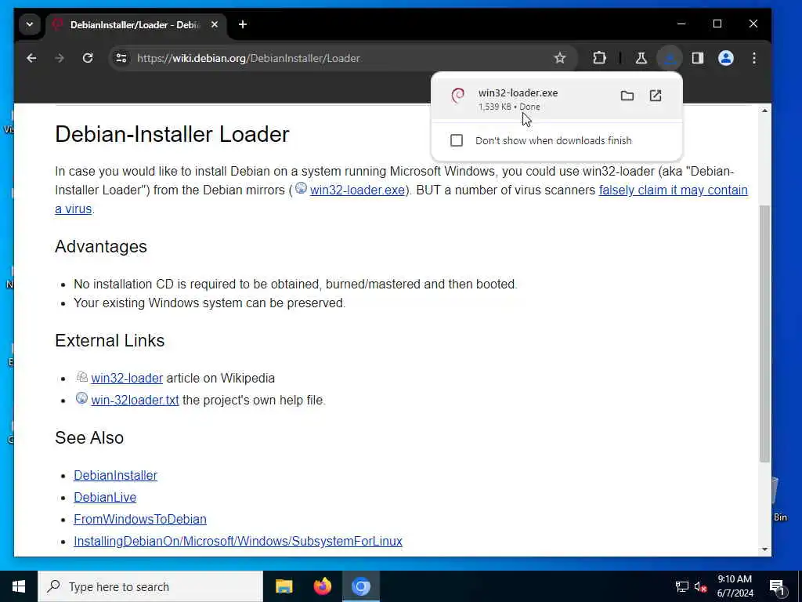The image size is (802, 602).
Task: Open the Windows Start menu
Action: point(19,586)
